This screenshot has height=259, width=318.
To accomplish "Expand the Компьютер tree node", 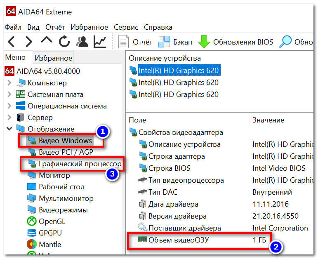I will coord(9,83).
